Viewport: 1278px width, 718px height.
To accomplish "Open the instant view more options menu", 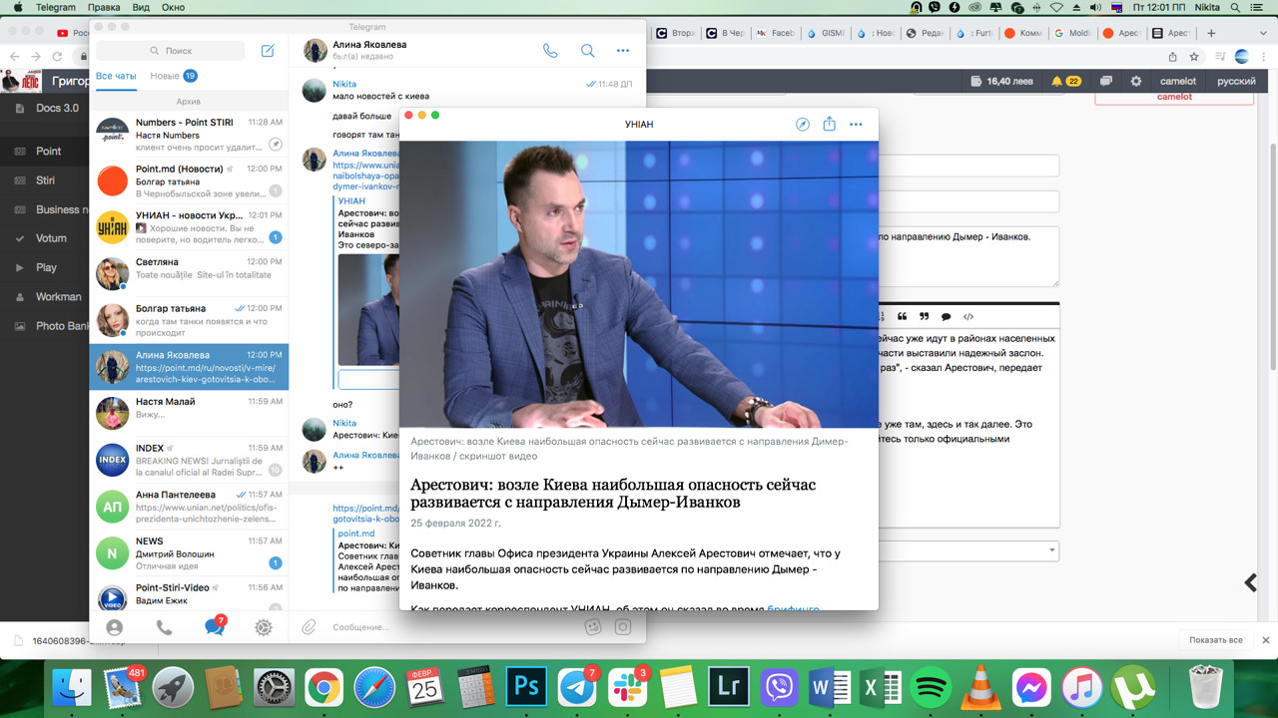I will [856, 125].
